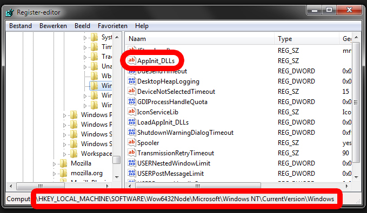Click the Workspace folder icon

pos(74,154)
